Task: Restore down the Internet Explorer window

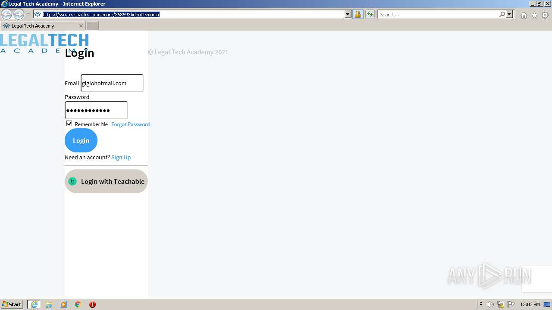Action: pos(539,4)
